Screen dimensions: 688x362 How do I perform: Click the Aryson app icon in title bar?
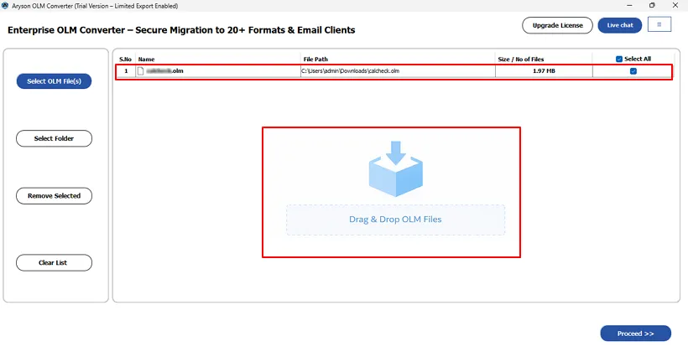[5, 6]
